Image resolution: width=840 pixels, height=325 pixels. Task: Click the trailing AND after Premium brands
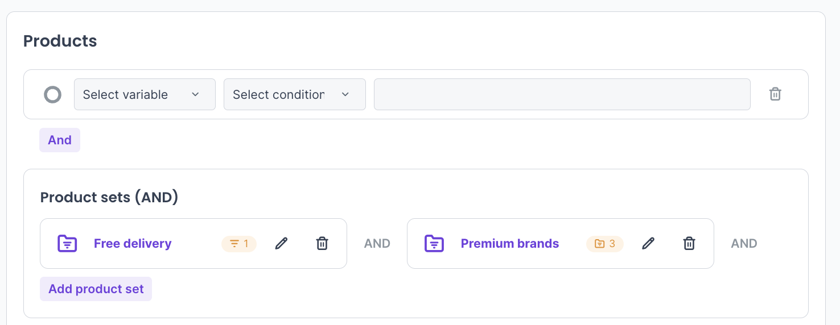[x=744, y=244]
